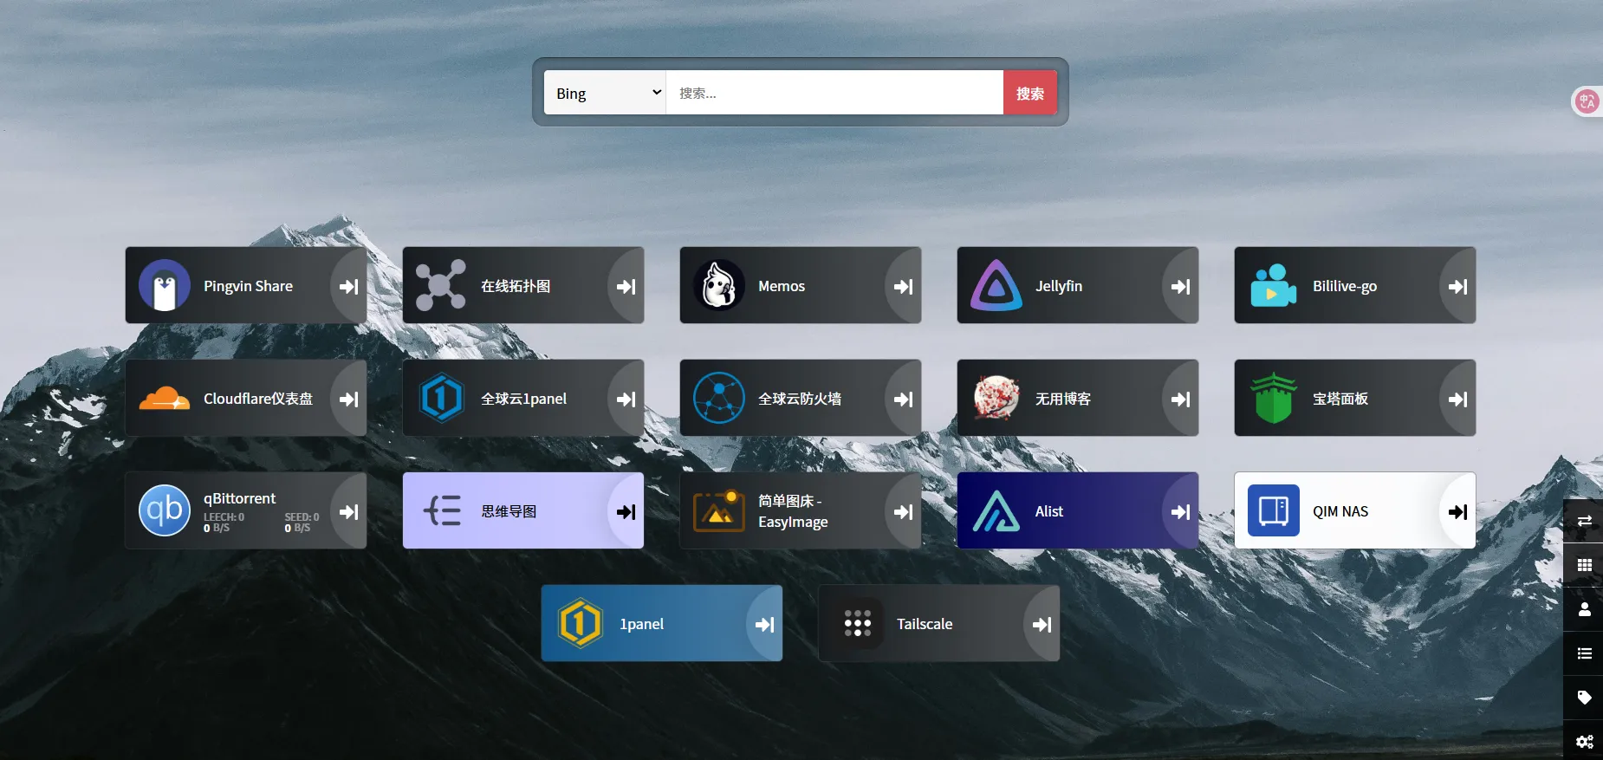Viewport: 1603px width, 760px height.
Task: Click the QIM NAS blue icon
Action: pyautogui.click(x=1274, y=510)
